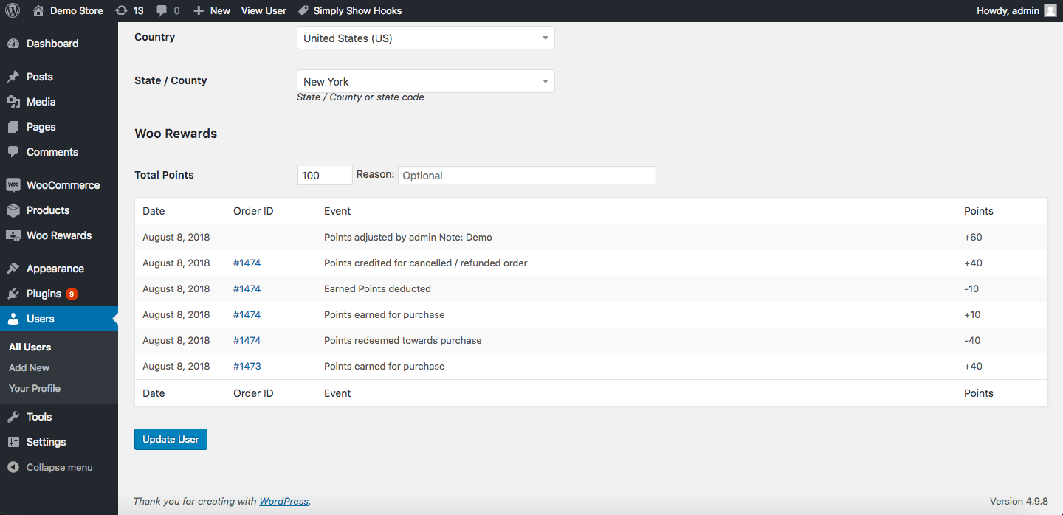This screenshot has height=515, width=1063.
Task: Click the Update User button
Action: tap(171, 439)
